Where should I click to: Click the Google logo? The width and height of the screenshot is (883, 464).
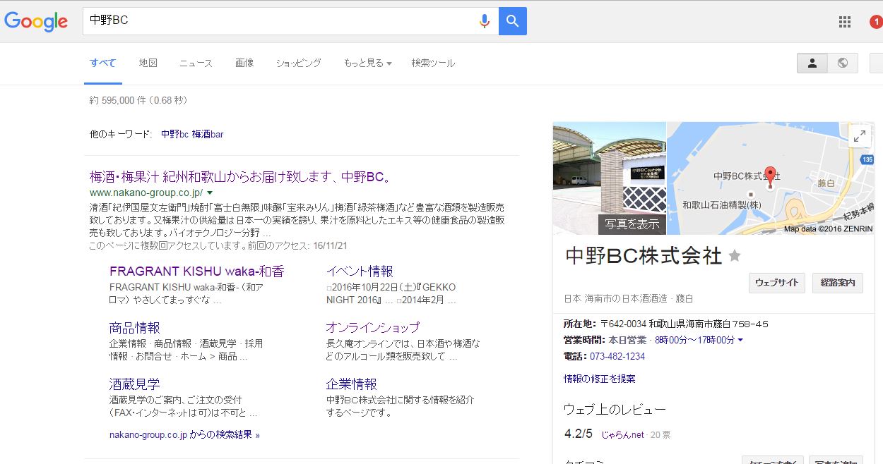36,21
